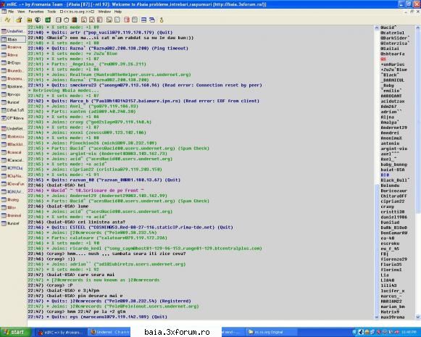Open the URLs list toolbar icon
Image resolution: width=421 pixels, height=337 pixels.
tap(135, 20)
